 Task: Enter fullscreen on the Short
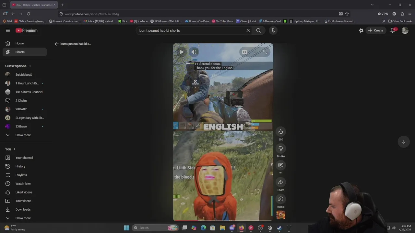pos(265,52)
